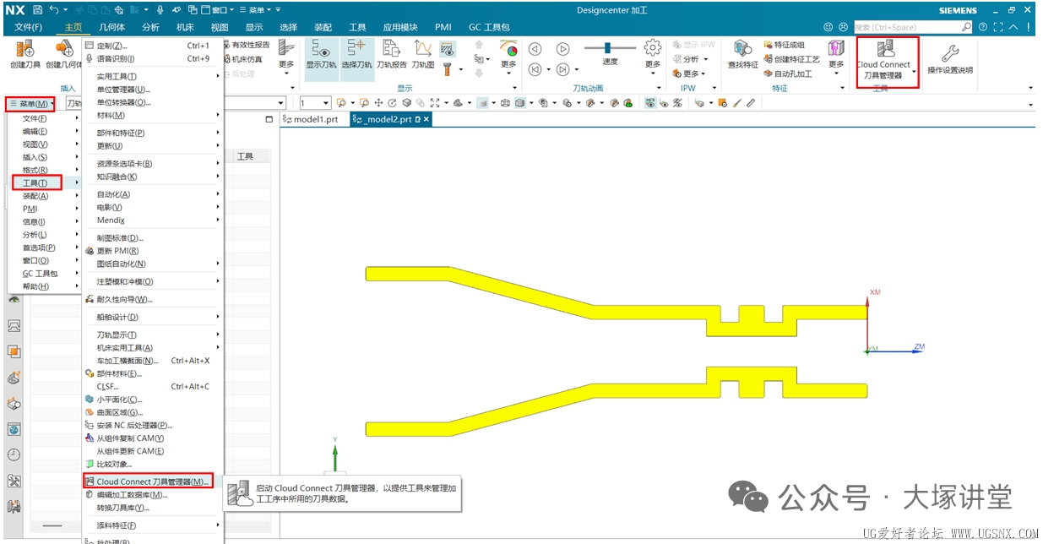Toggle full screen mode icon

tap(998, 27)
